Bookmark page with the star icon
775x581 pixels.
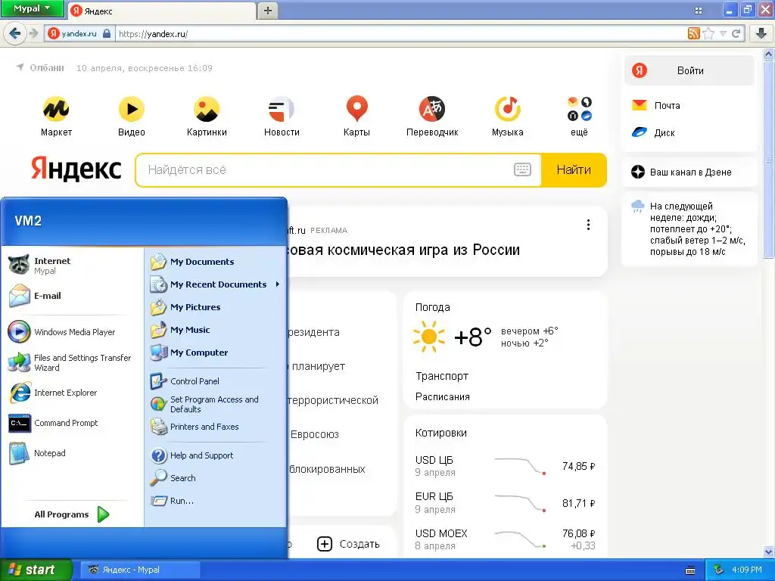(708, 33)
